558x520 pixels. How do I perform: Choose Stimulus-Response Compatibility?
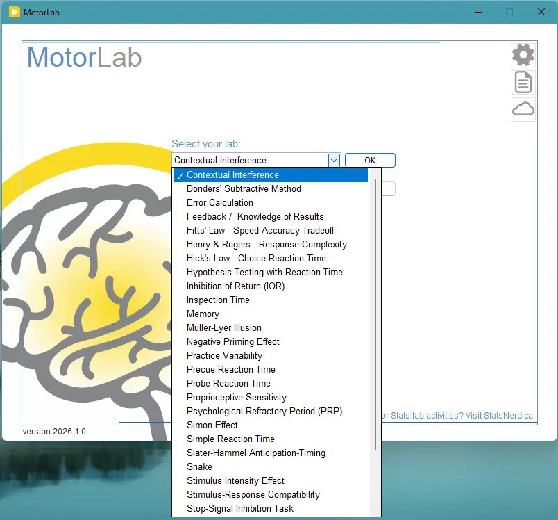pyautogui.click(x=271, y=495)
